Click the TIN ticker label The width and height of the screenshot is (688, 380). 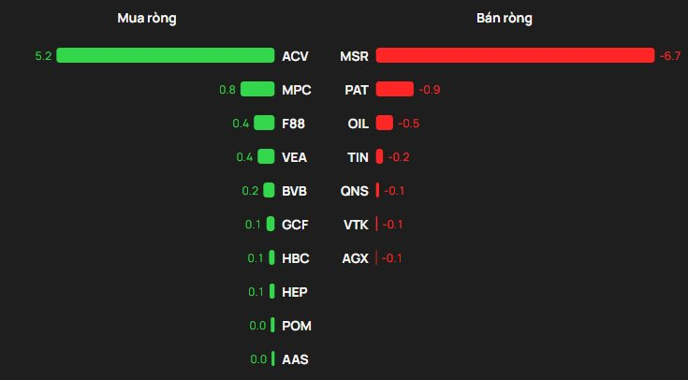(x=359, y=157)
